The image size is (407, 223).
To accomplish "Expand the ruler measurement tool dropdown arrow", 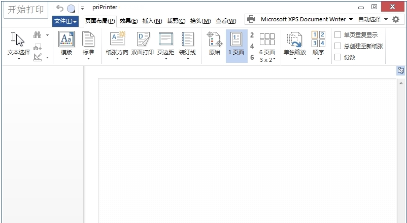I will [47, 57].
